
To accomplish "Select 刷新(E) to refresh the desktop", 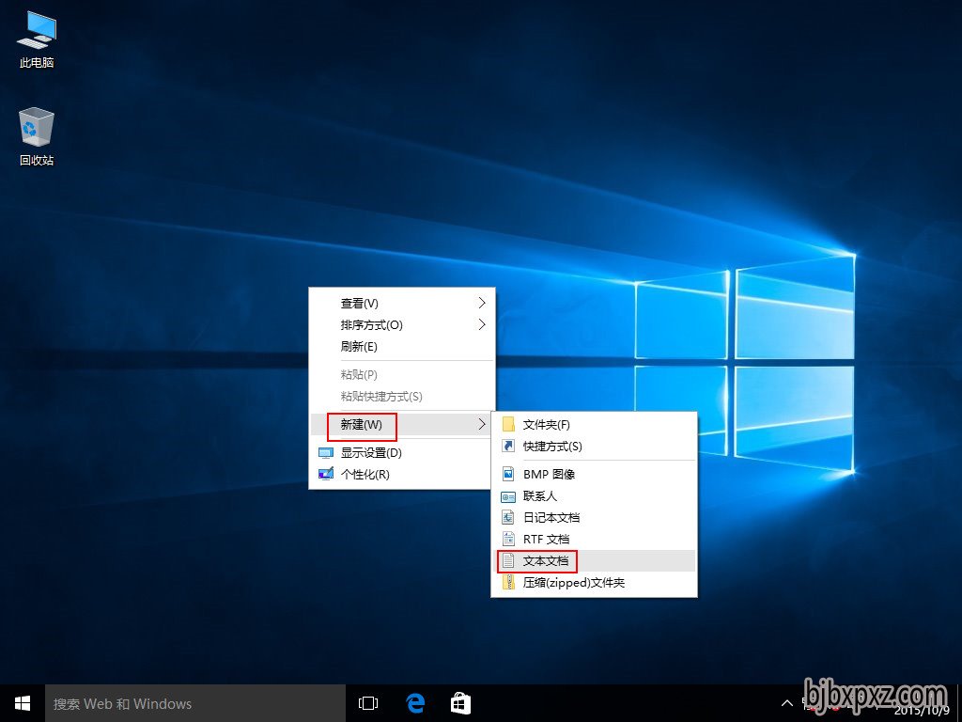I will tap(402, 347).
